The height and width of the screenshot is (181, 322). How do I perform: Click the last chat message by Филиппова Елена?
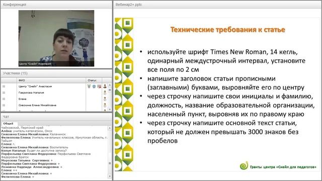(x=18, y=176)
